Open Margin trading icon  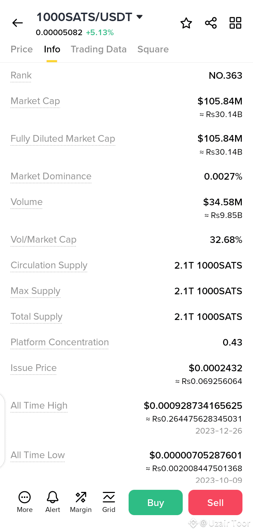(81, 502)
